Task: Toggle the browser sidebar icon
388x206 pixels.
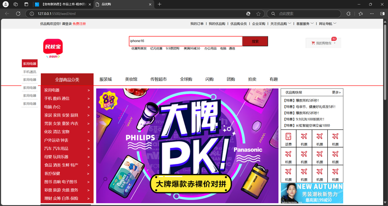Action: coord(382,14)
